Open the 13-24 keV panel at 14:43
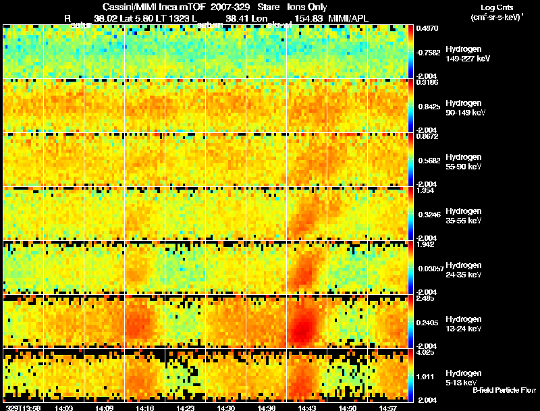Image resolution: width=540 pixels, height=411 pixels. [x=307, y=322]
